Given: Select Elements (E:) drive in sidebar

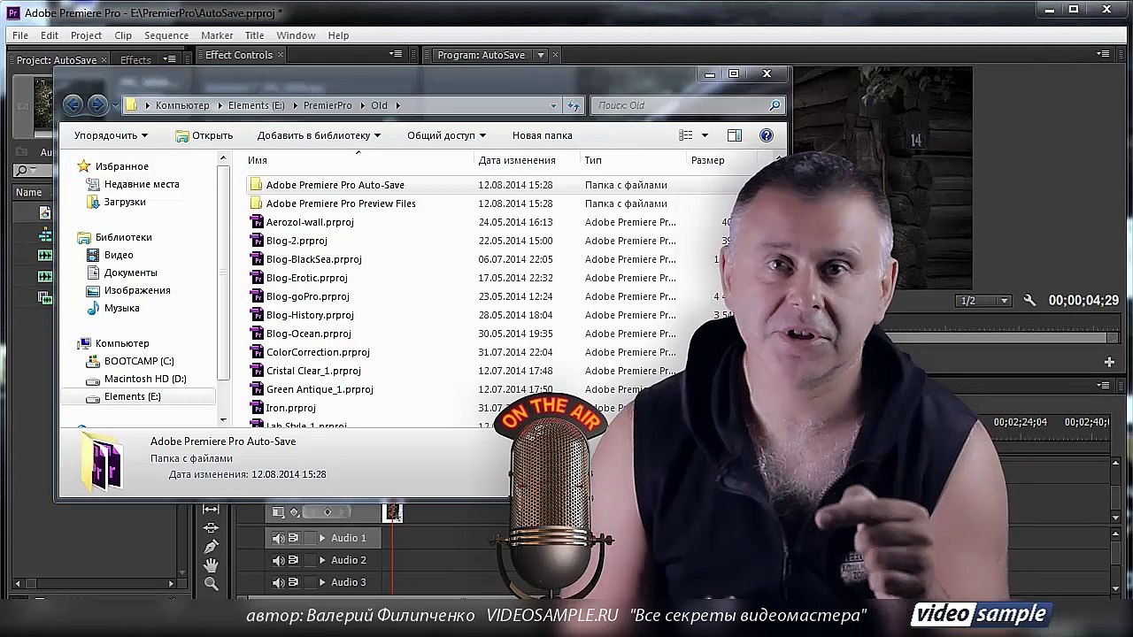Looking at the screenshot, I should click(x=133, y=396).
